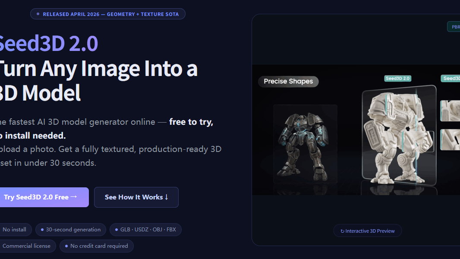
Task: Click the Precise Shapes label in preview
Action: click(x=288, y=81)
